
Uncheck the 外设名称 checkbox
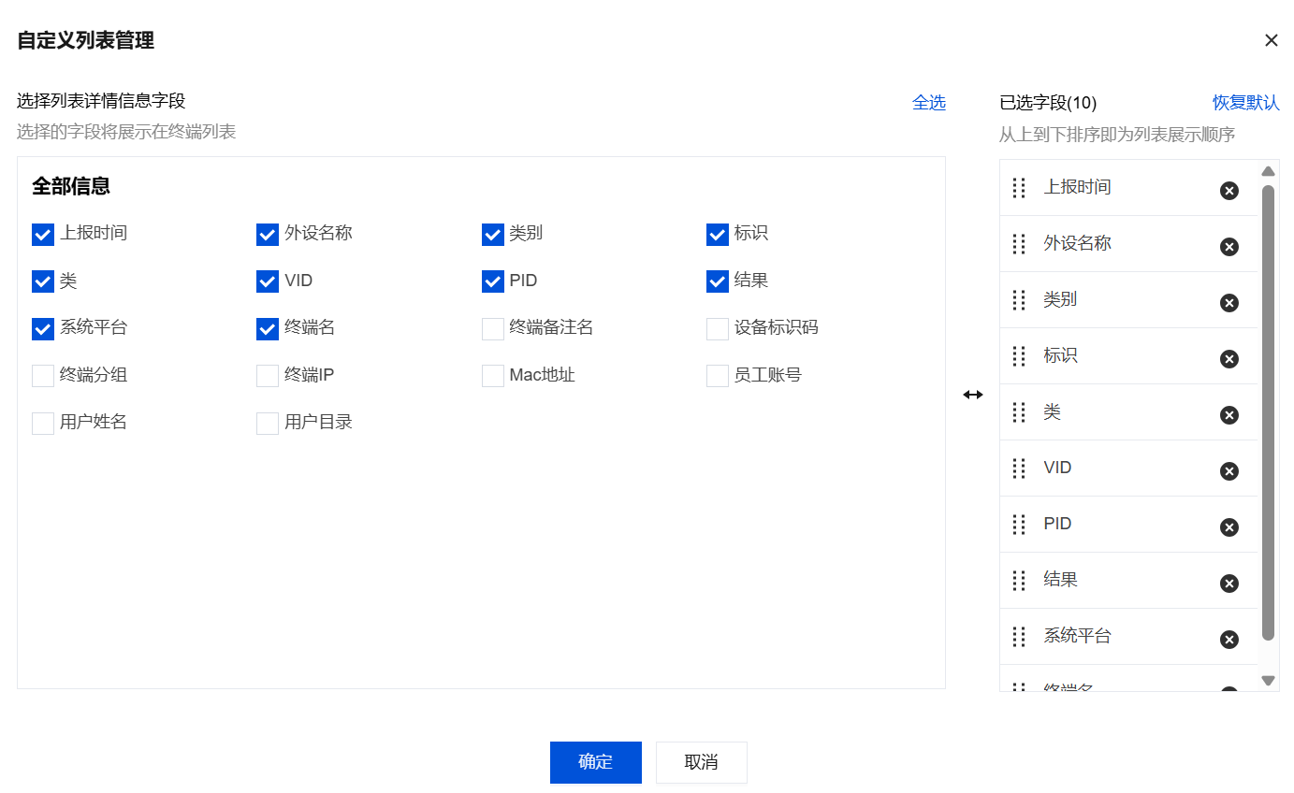(x=268, y=235)
